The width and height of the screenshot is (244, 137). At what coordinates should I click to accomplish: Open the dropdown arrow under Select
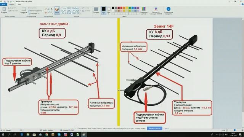[24, 14]
